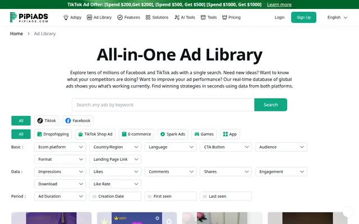Click the ad keyword search field

coord(163,105)
